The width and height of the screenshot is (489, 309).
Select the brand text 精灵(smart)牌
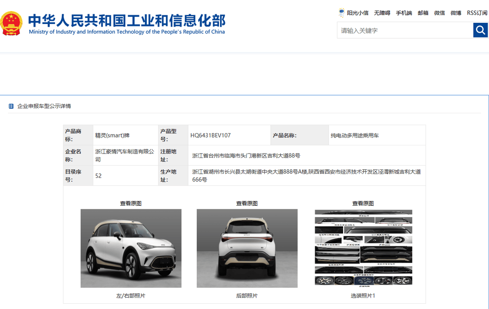pos(112,135)
